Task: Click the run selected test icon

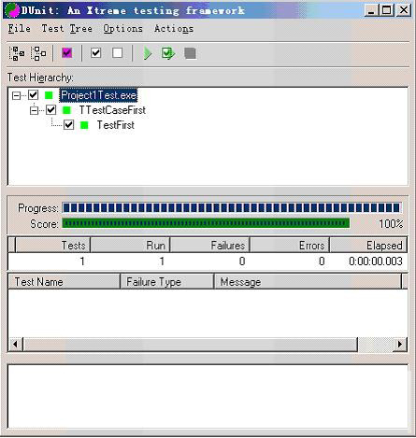Action: (x=168, y=53)
